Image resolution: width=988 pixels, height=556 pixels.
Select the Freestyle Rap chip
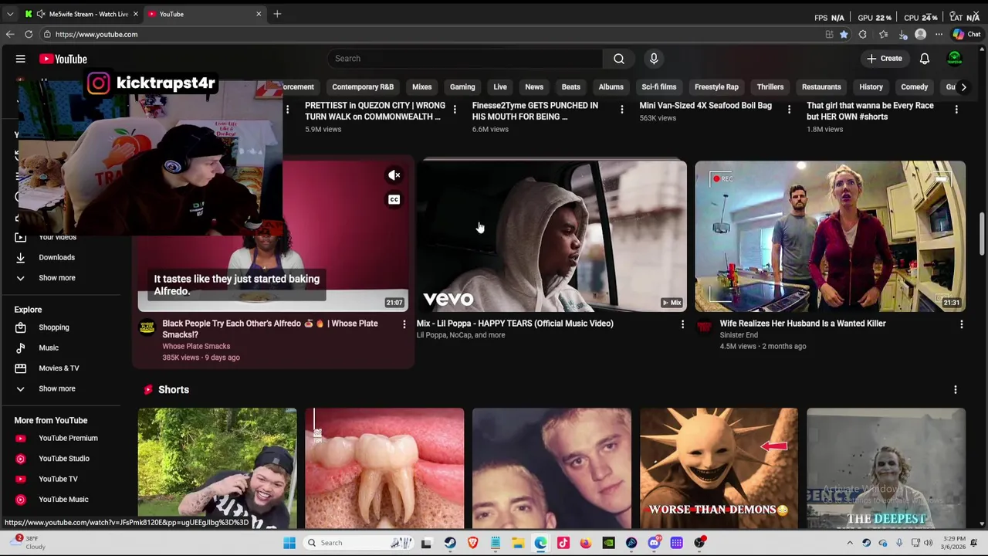point(716,87)
